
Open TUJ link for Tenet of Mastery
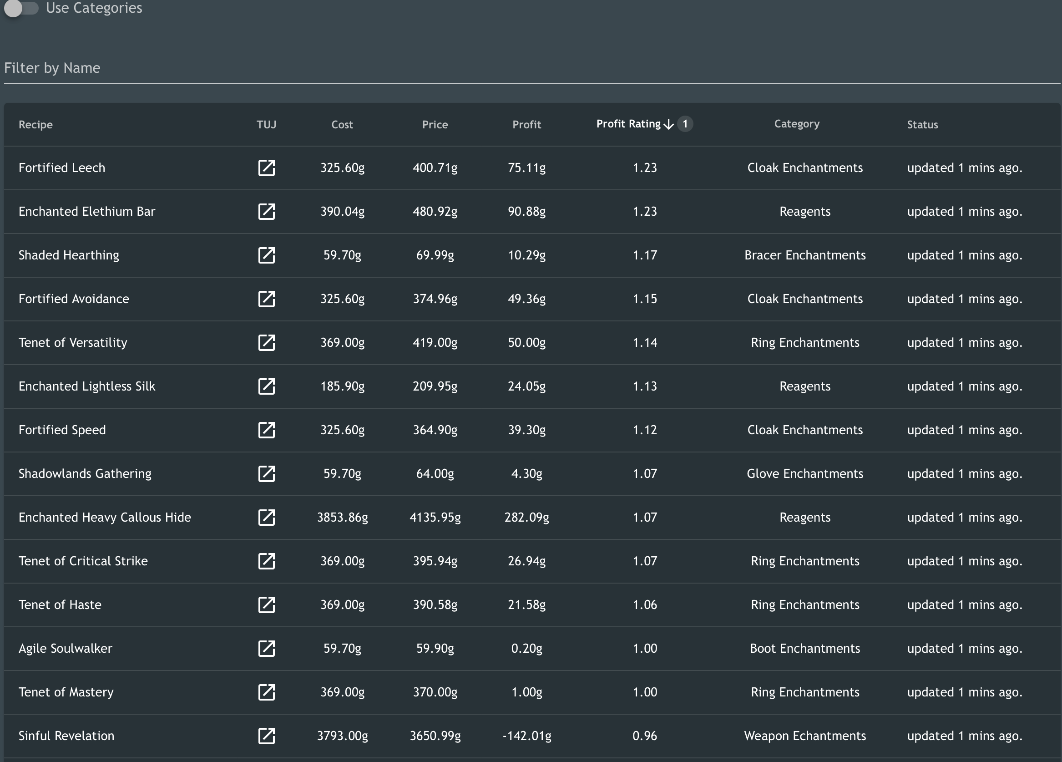pos(267,692)
